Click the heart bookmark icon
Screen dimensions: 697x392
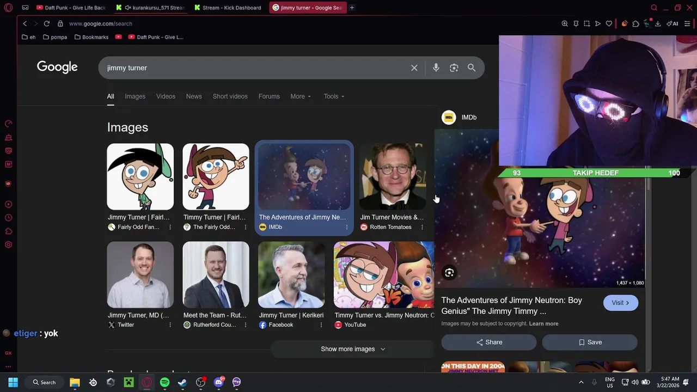(609, 24)
